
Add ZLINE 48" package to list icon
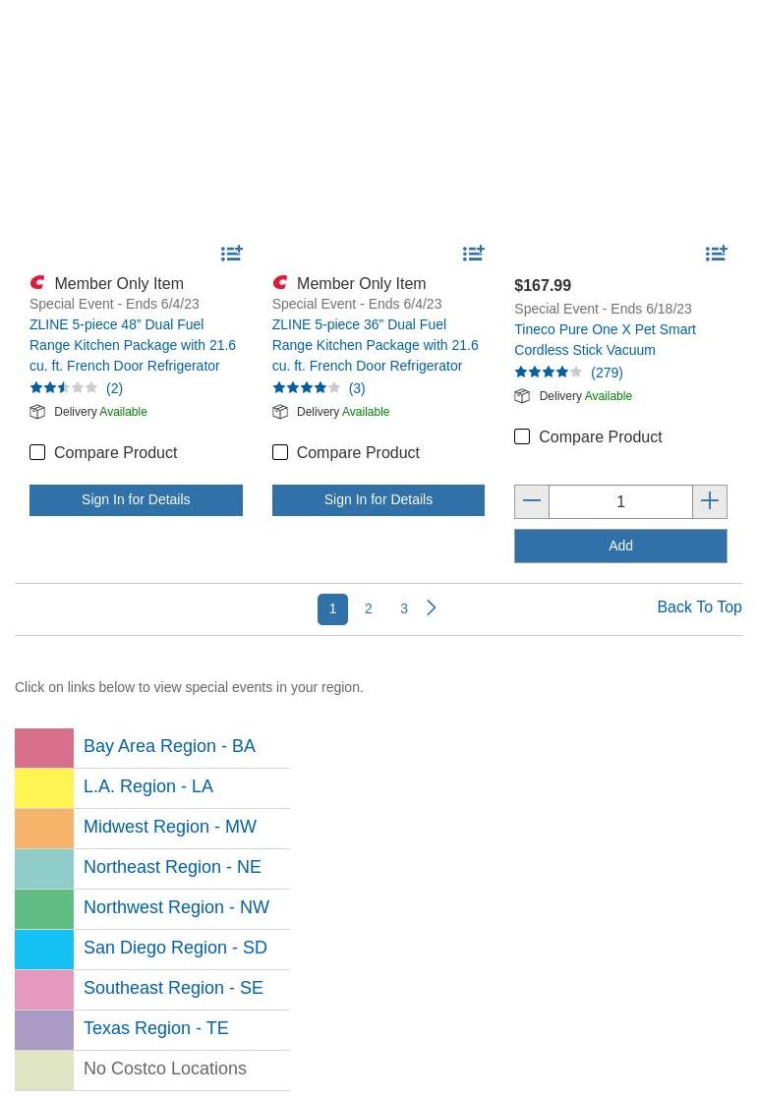232,254
